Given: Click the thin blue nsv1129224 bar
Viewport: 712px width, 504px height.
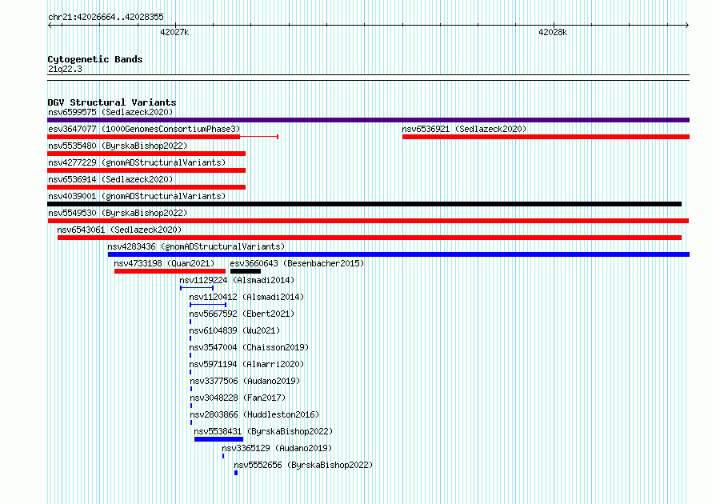Looking at the screenshot, I should coord(197,288).
